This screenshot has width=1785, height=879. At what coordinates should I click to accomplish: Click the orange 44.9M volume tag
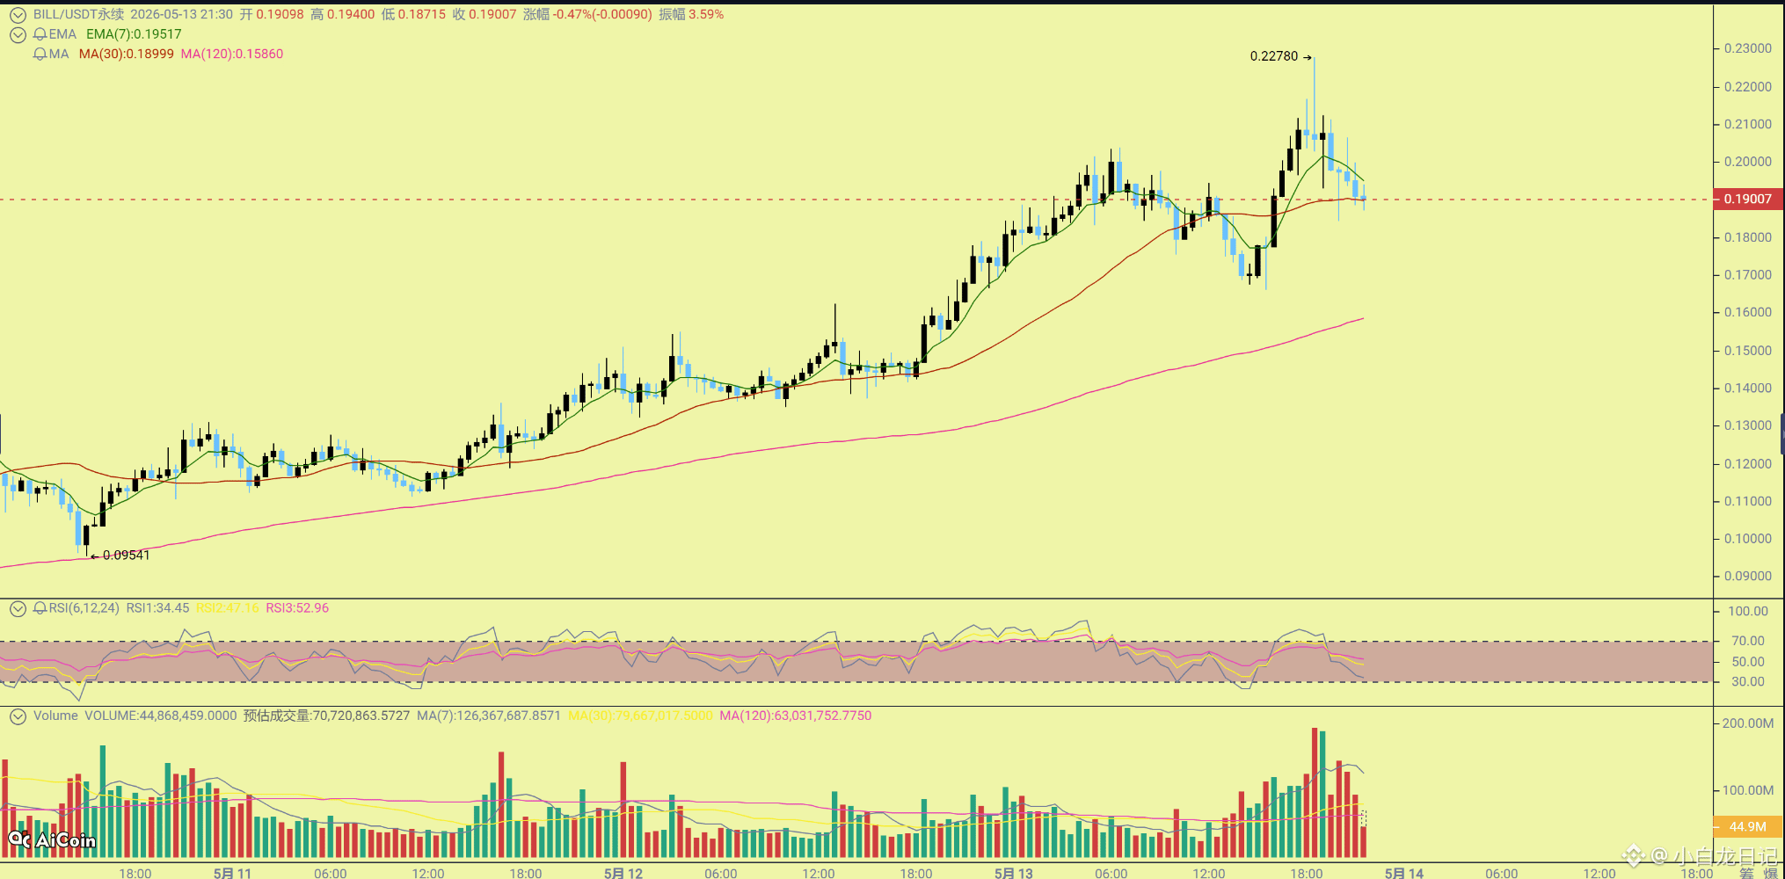(x=1748, y=827)
